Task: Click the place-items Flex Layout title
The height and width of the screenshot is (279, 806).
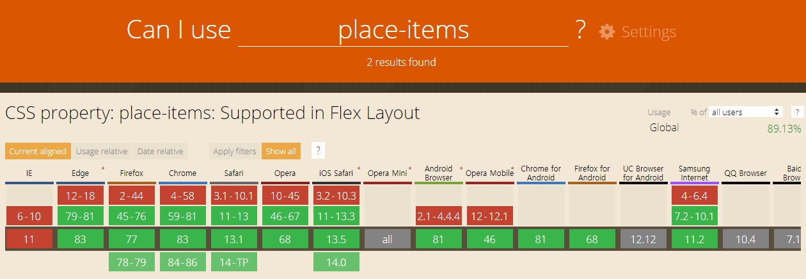Action: point(212,113)
